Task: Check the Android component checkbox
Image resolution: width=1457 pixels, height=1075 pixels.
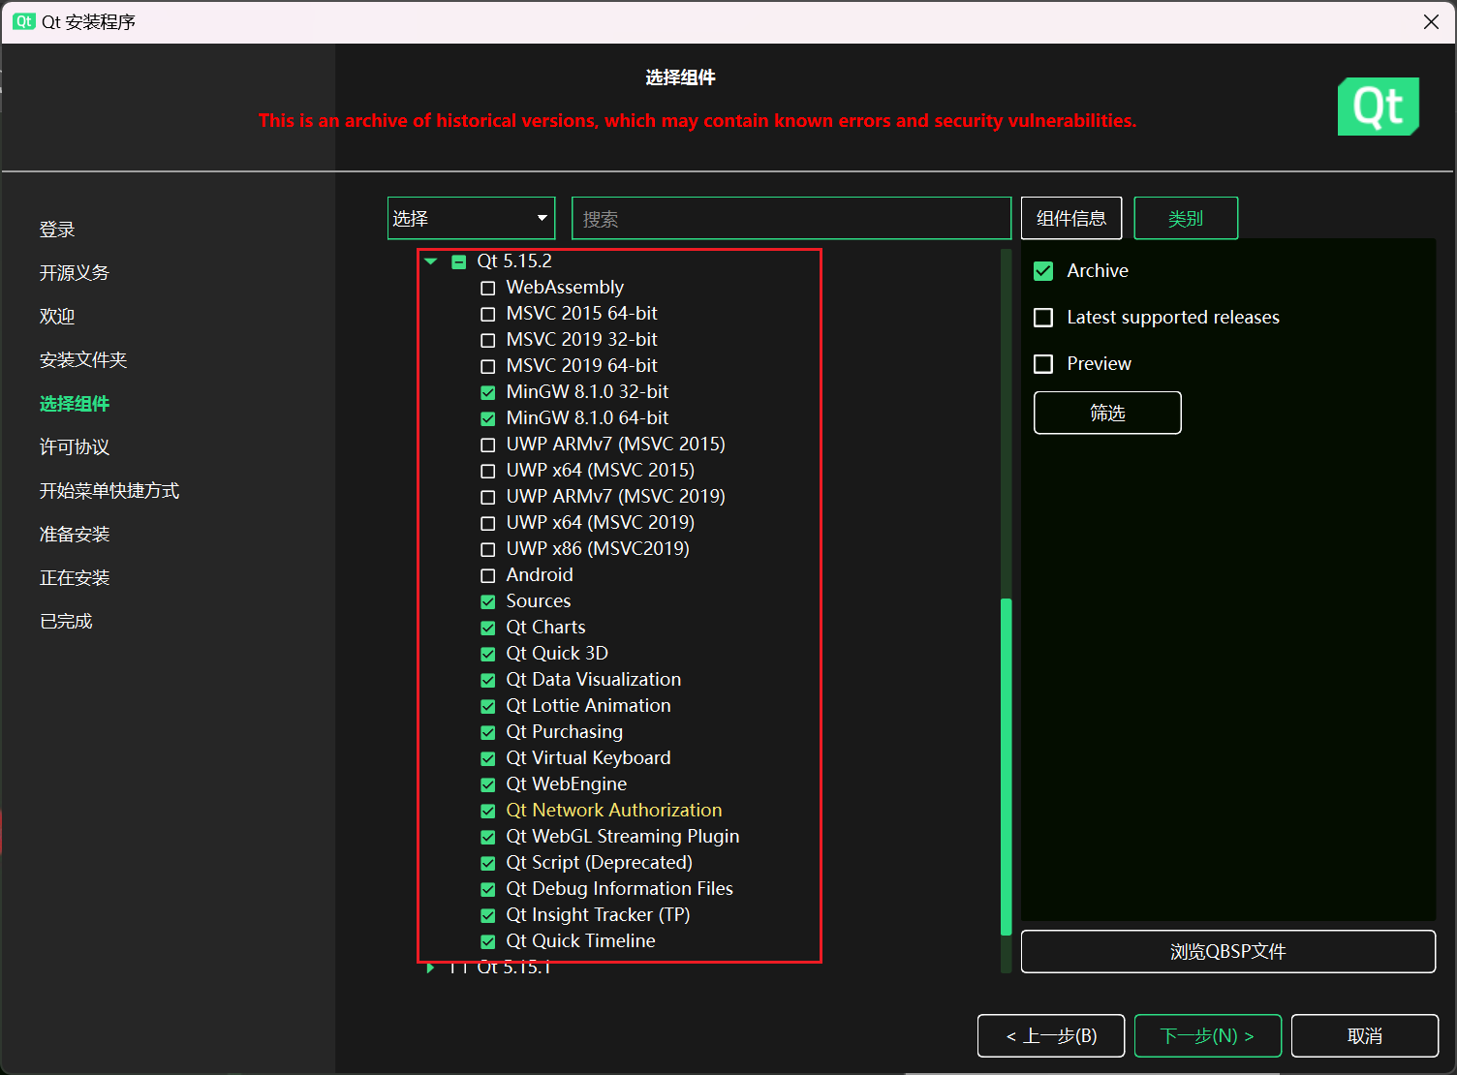Action: (x=488, y=575)
